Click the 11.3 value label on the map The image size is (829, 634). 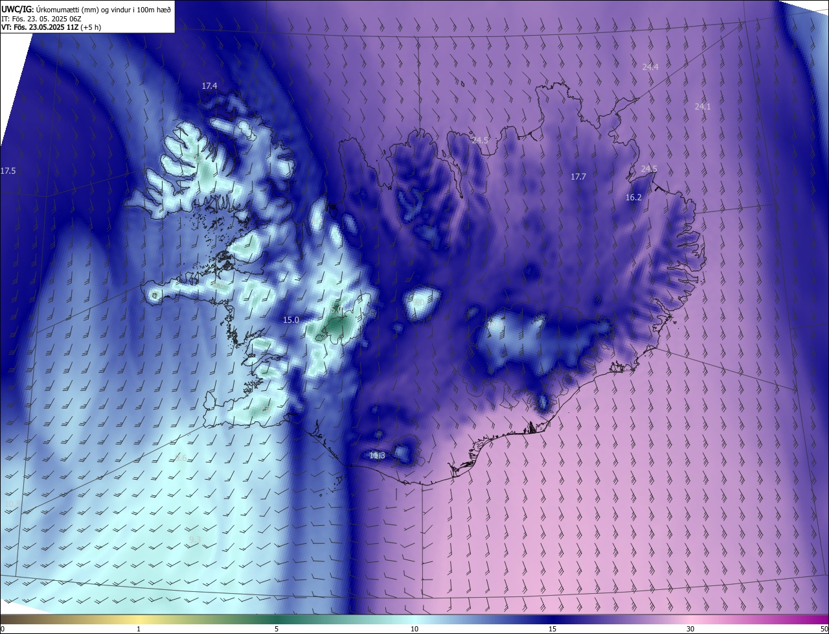point(377,456)
